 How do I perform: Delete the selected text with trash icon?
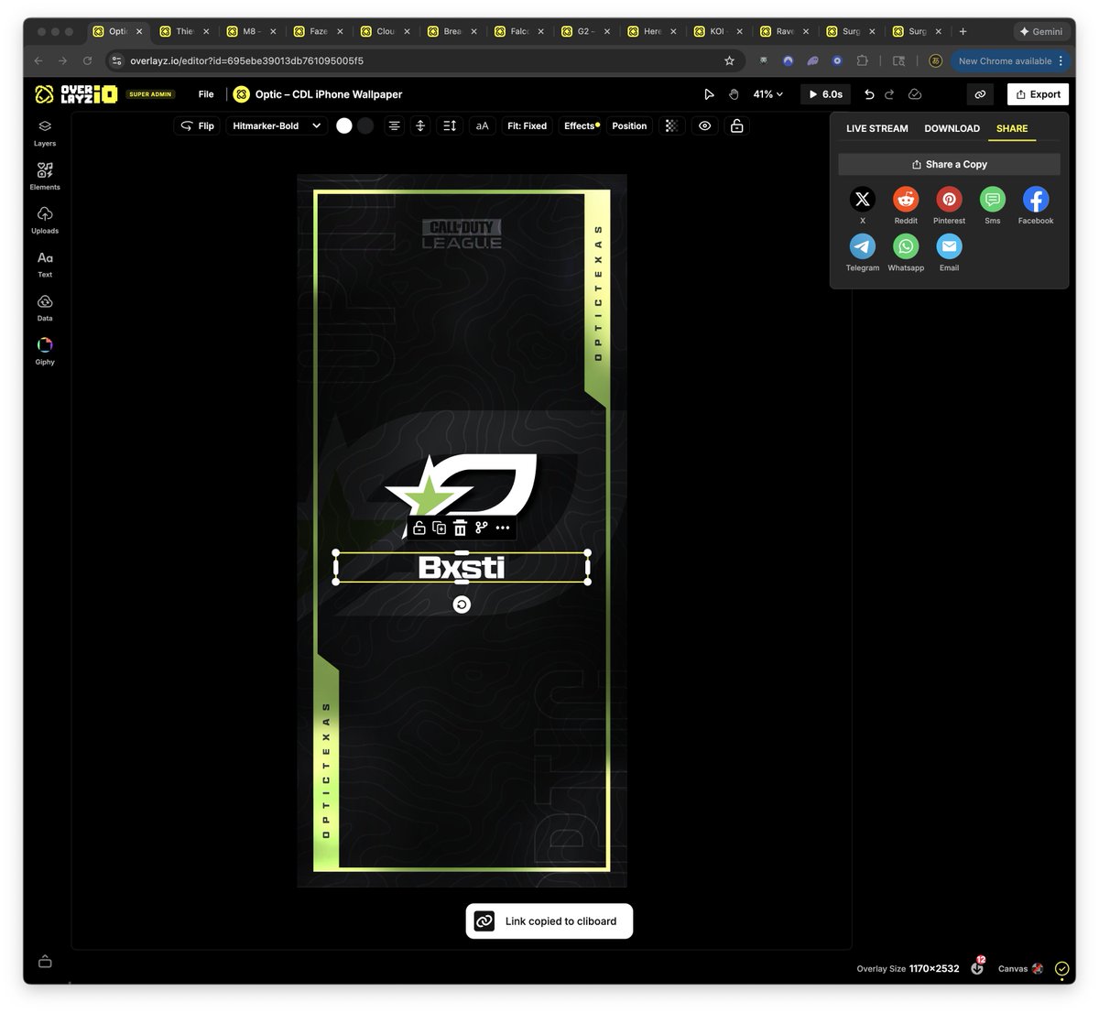click(x=460, y=528)
